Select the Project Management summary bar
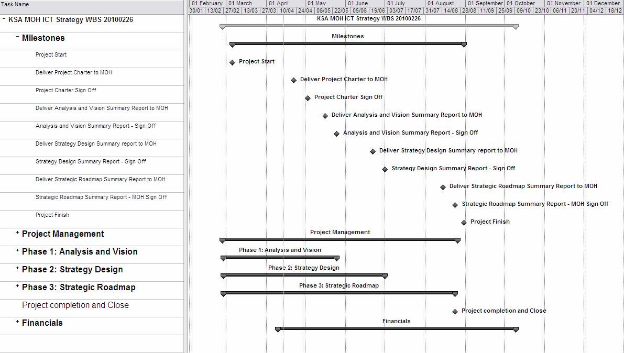This screenshot has width=624, height=353. point(340,240)
